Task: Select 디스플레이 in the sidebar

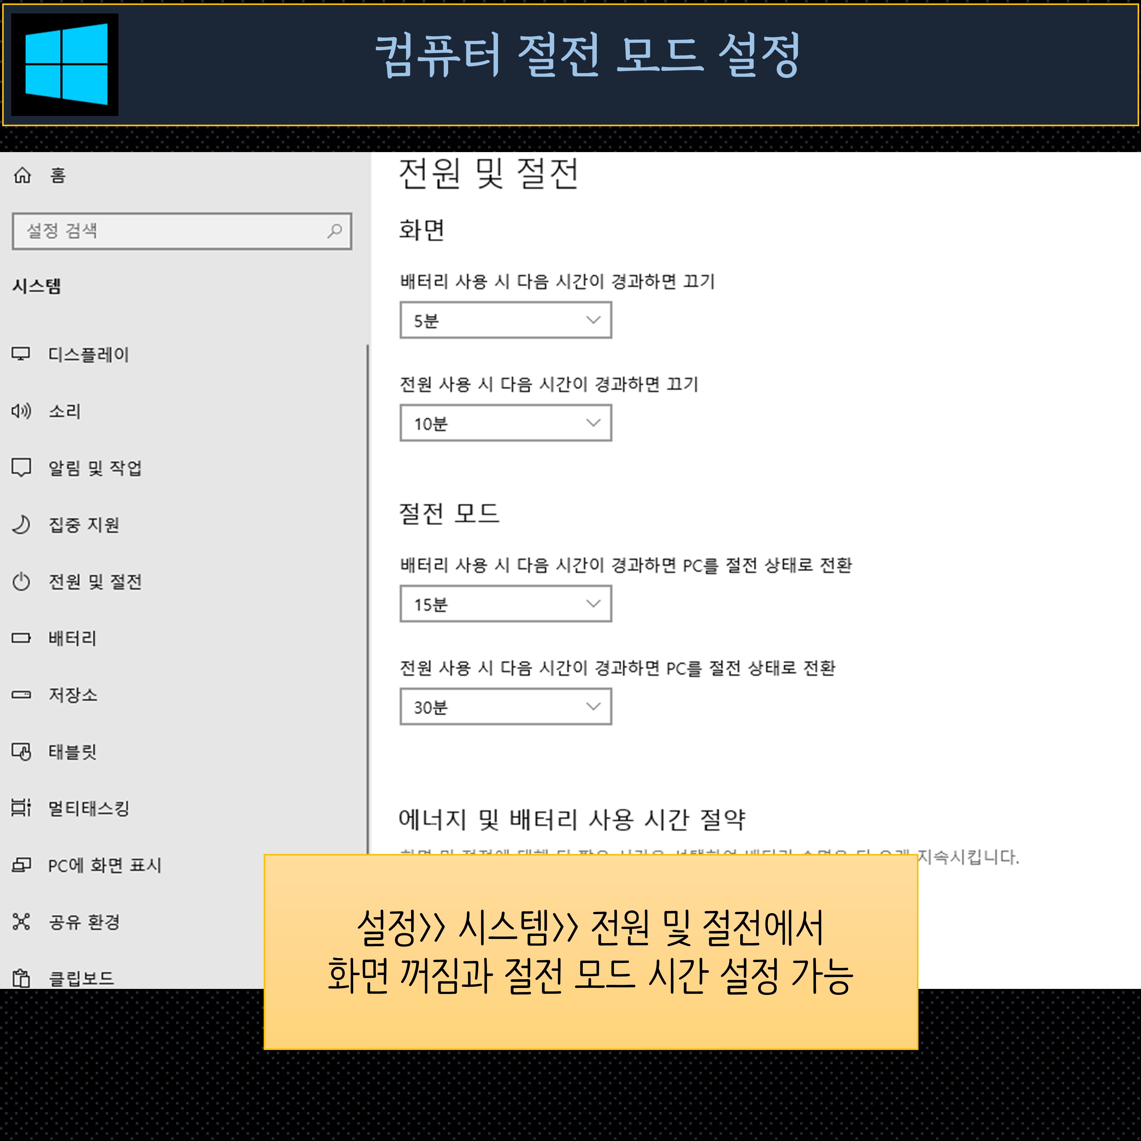Action: pyautogui.click(x=89, y=354)
